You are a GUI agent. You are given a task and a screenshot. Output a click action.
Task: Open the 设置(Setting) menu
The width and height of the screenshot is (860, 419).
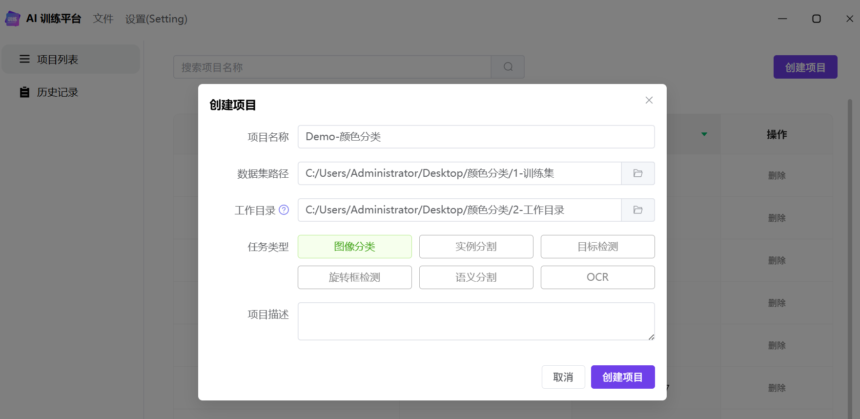click(x=156, y=19)
